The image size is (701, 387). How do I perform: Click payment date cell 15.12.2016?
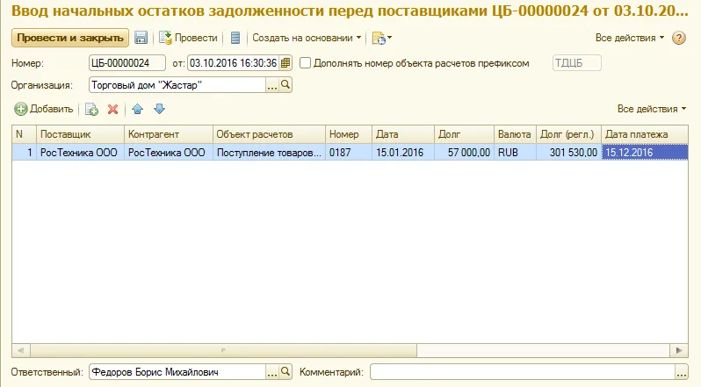point(645,152)
